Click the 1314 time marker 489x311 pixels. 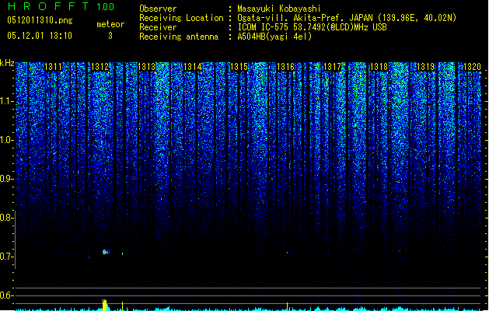coord(193,66)
